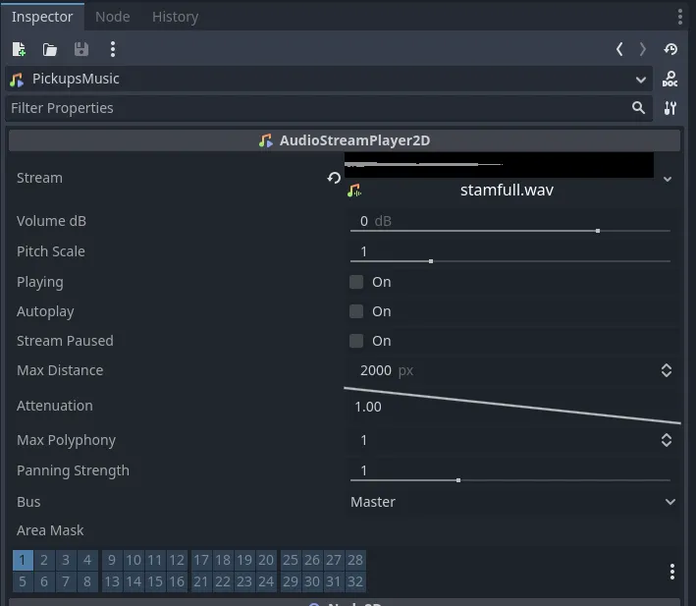The image size is (696, 606).
Task: Open Inspector dock options three-dot menu
Action: tap(680, 17)
